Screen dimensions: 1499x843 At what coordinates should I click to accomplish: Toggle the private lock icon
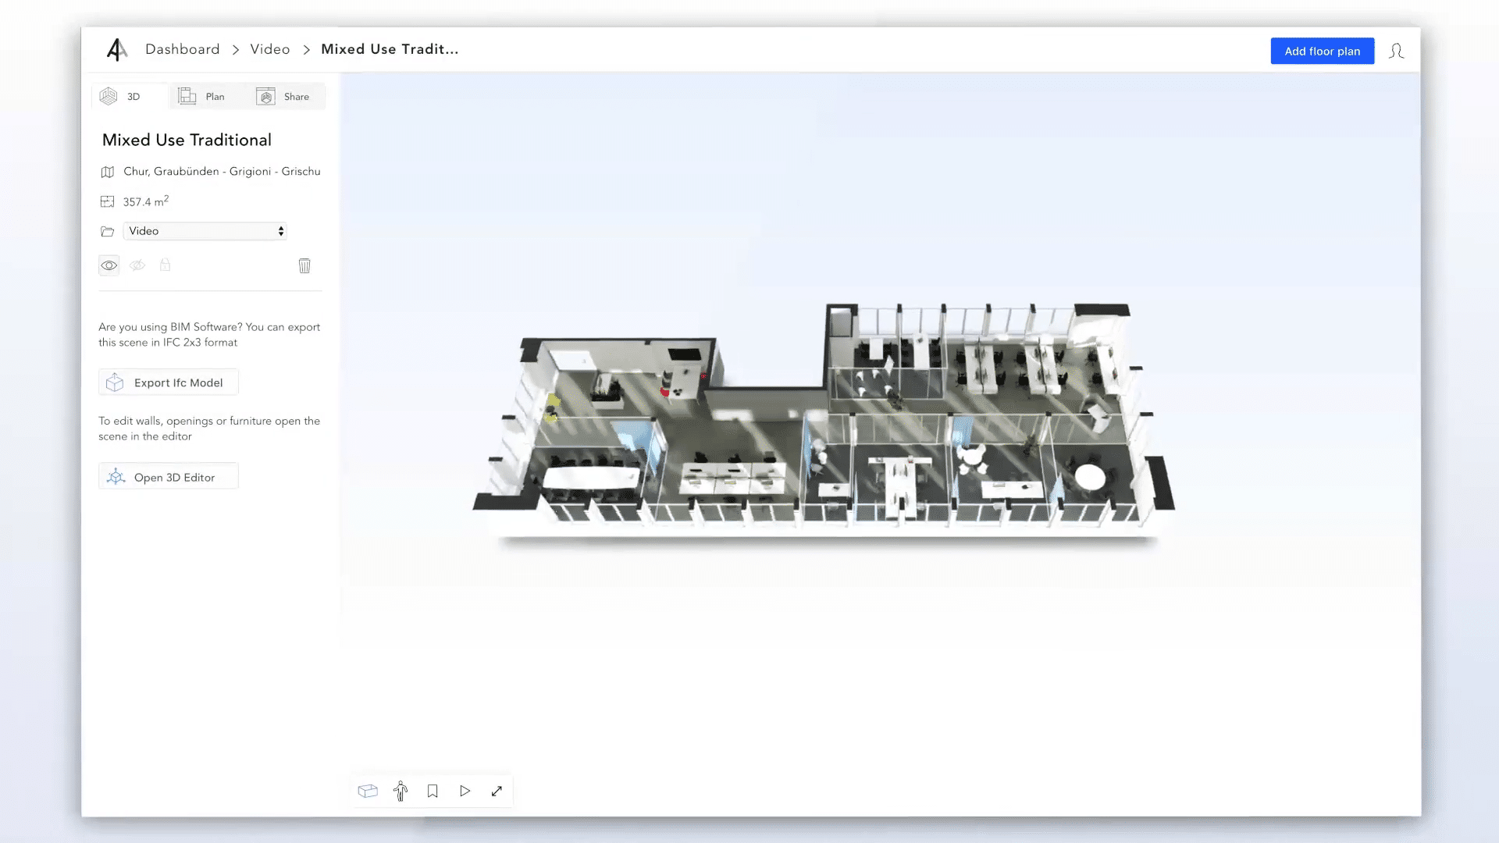pyautogui.click(x=165, y=265)
